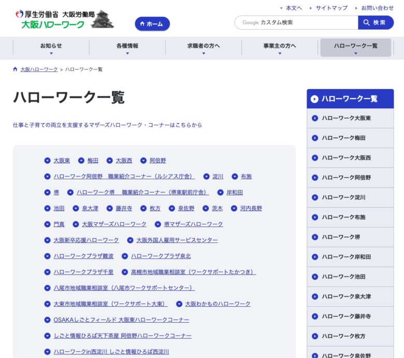Click the Google カスタム検索 input field
404x358 pixels.
[x=296, y=22]
